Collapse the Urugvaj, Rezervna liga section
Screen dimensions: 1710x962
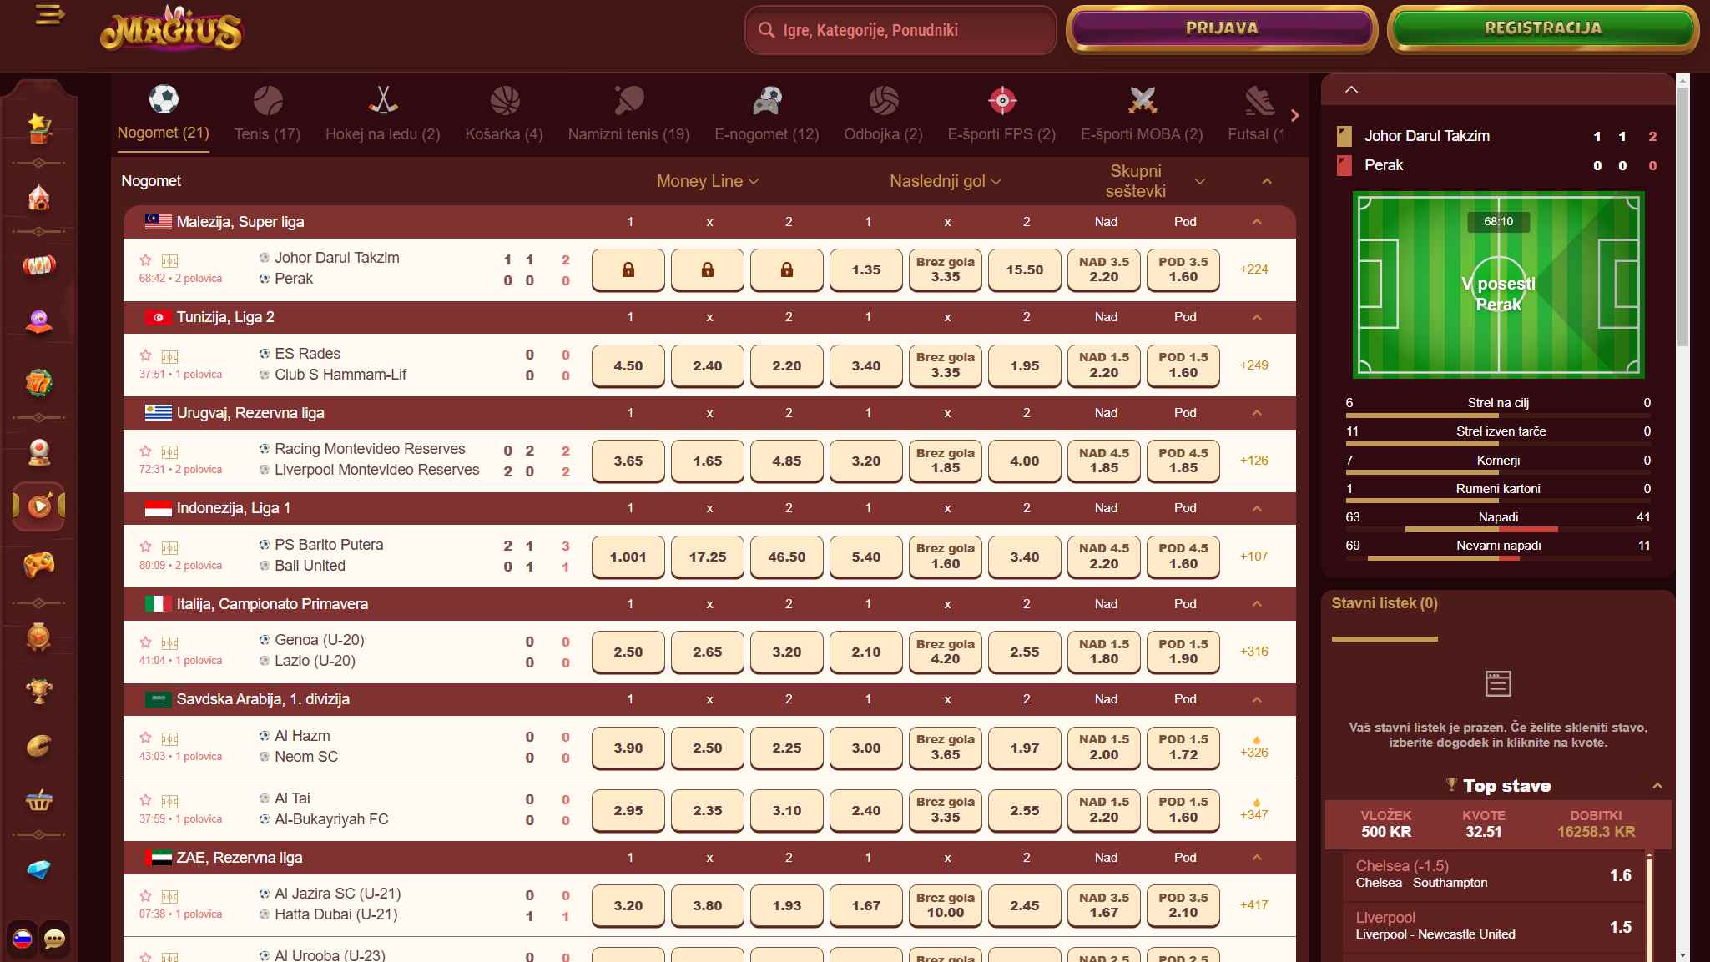point(1257,413)
